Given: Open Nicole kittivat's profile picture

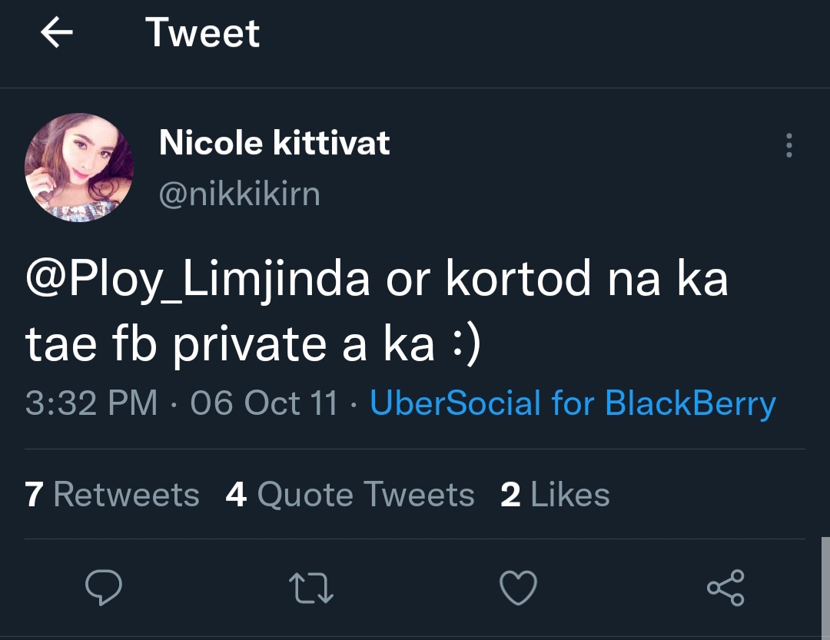Looking at the screenshot, I should tap(79, 167).
